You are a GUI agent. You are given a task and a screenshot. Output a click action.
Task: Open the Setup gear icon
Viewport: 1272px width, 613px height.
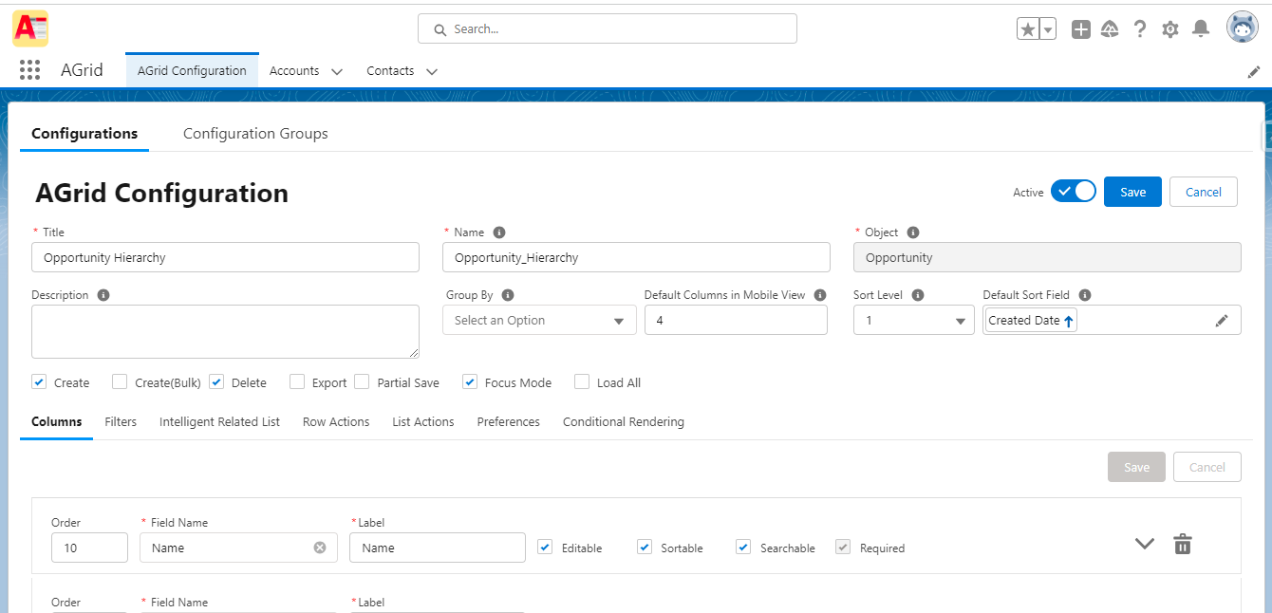tap(1170, 29)
